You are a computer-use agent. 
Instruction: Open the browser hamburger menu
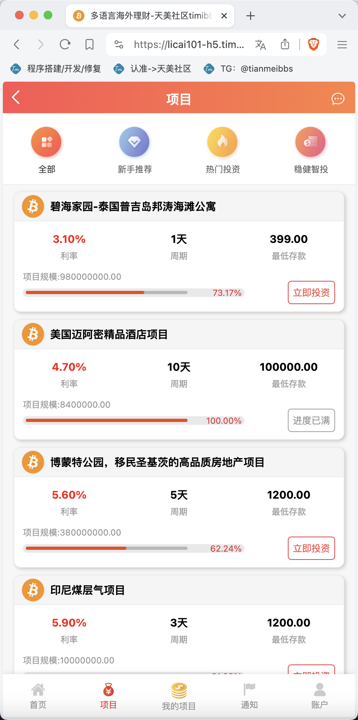point(342,44)
